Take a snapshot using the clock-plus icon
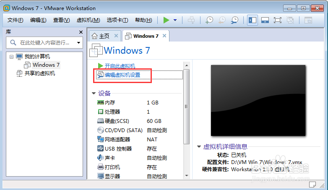The width and height of the screenshot is (328, 190). 209,20
